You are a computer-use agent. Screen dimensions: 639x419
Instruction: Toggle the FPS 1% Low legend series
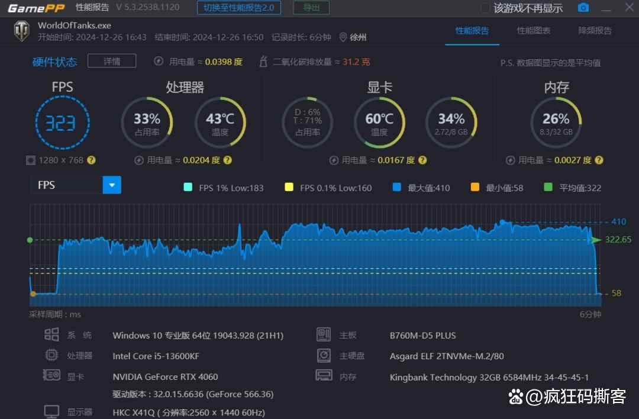coord(188,188)
